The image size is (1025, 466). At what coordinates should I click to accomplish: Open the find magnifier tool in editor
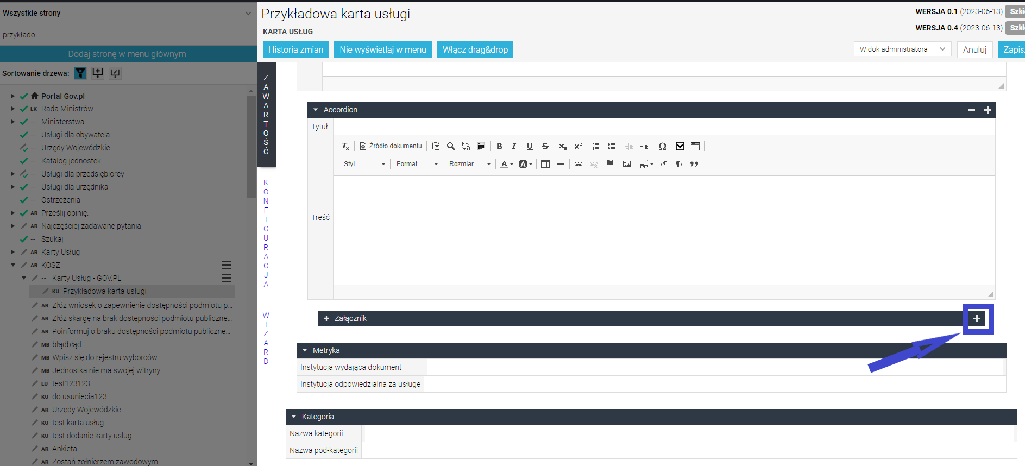coord(451,146)
